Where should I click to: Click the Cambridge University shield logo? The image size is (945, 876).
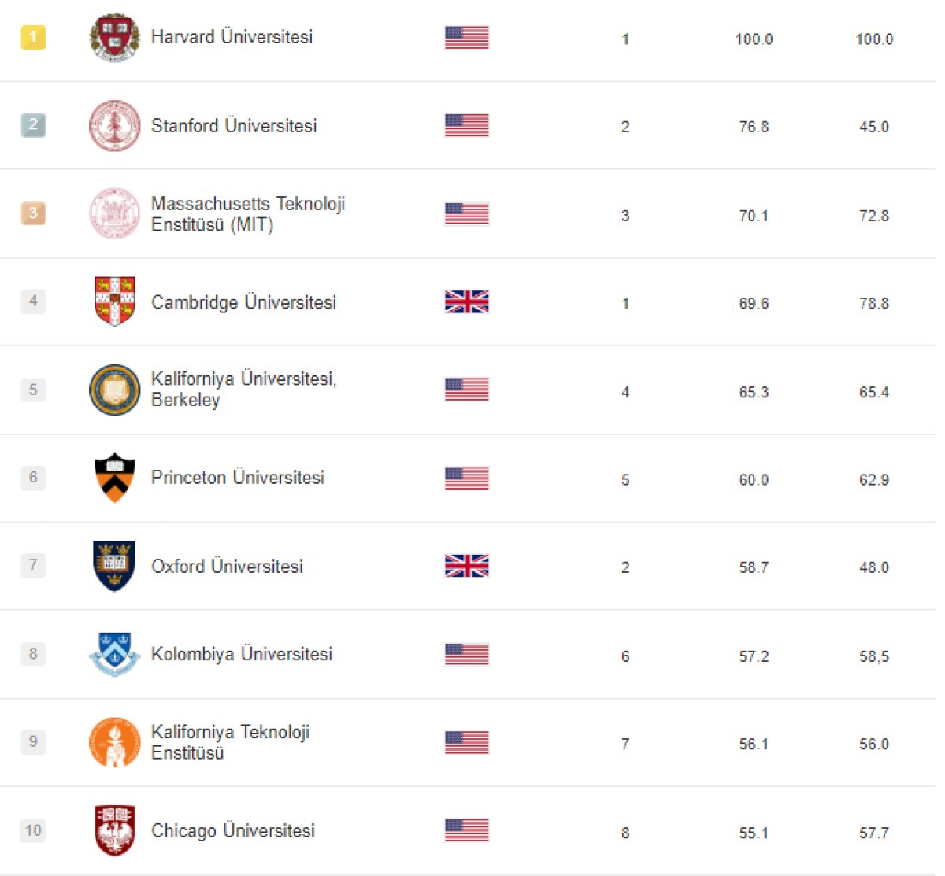point(114,301)
